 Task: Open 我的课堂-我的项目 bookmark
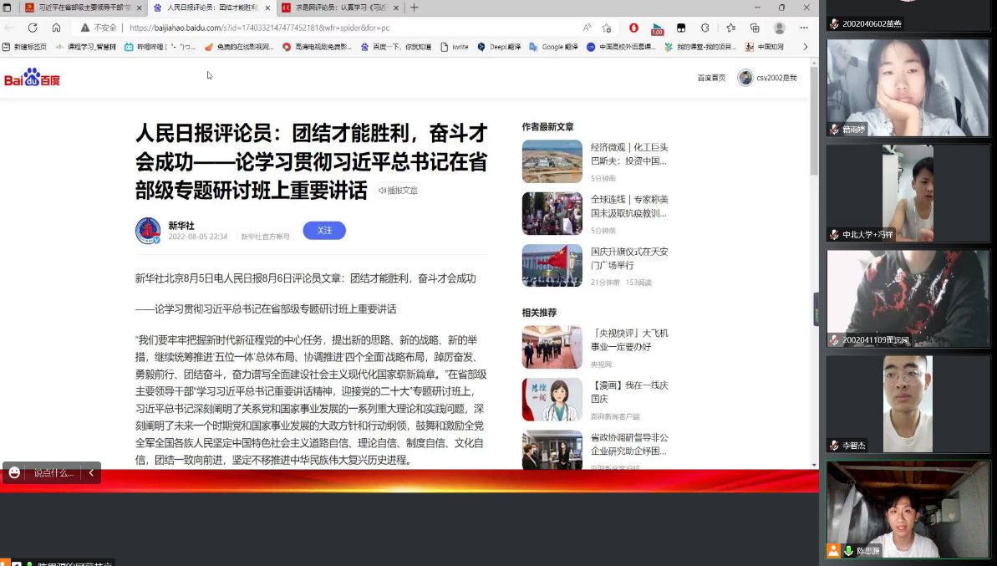click(x=700, y=47)
